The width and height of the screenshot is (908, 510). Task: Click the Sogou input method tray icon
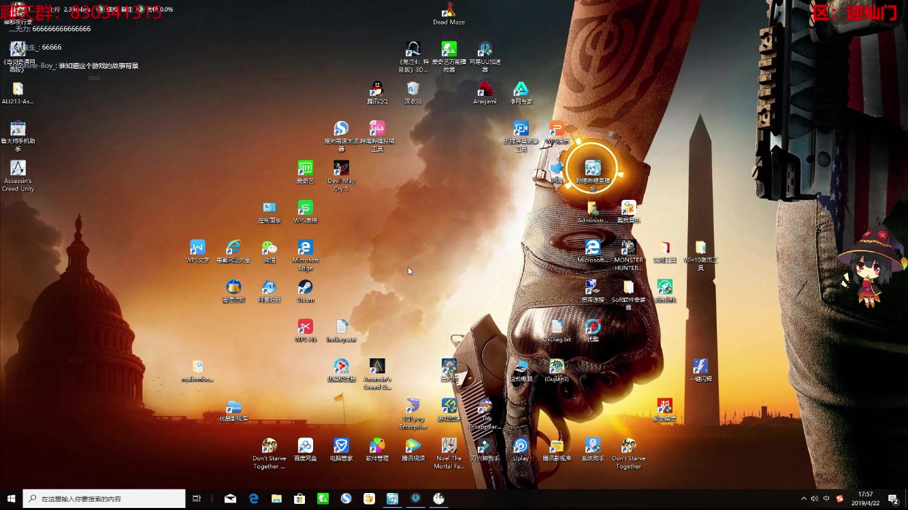click(839, 498)
